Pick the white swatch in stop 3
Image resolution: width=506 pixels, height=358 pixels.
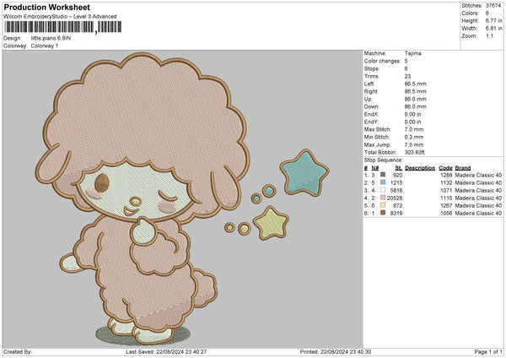[383, 190]
